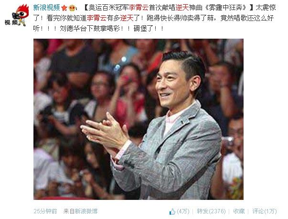Like the post with the thumbs-up icon
Screen dimensions: 288x219
click(x=172, y=211)
